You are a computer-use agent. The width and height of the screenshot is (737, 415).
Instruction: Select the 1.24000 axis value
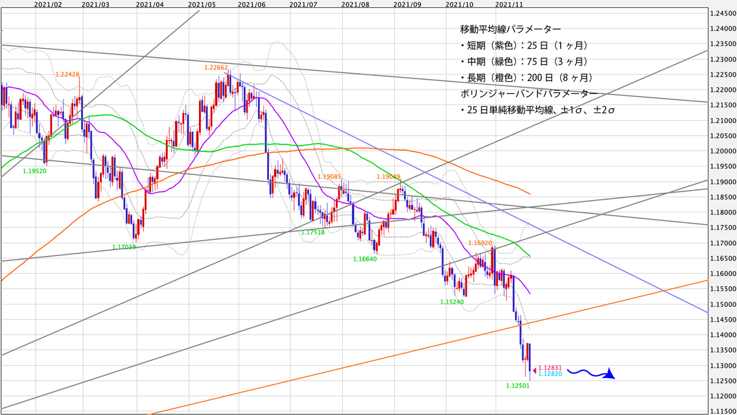722,29
